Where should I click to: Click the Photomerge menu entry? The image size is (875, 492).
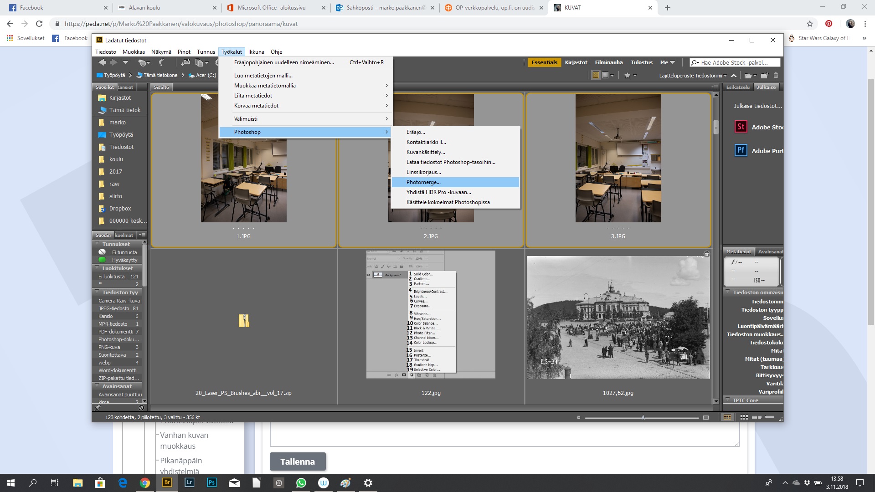(423, 182)
